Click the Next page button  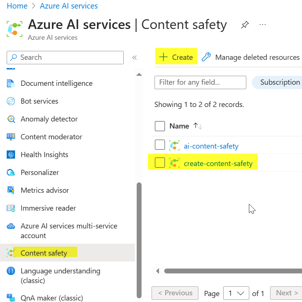pos(286,293)
